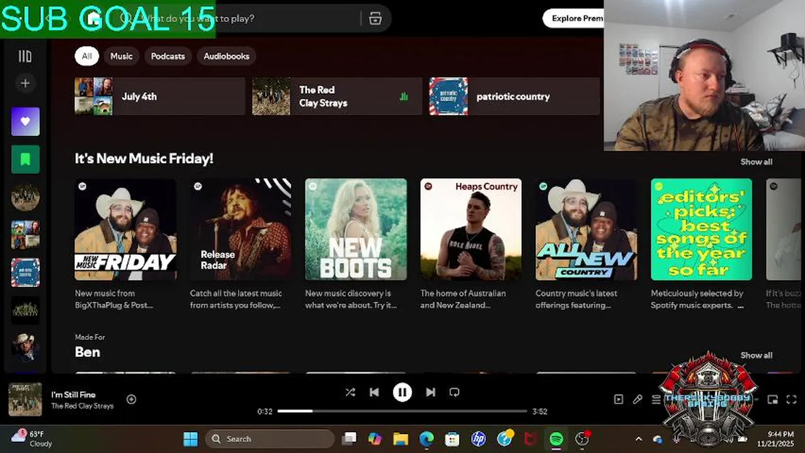This screenshot has height=453, width=805.
Task: Open the patriotic country playlist shortcut
Action: [x=515, y=96]
